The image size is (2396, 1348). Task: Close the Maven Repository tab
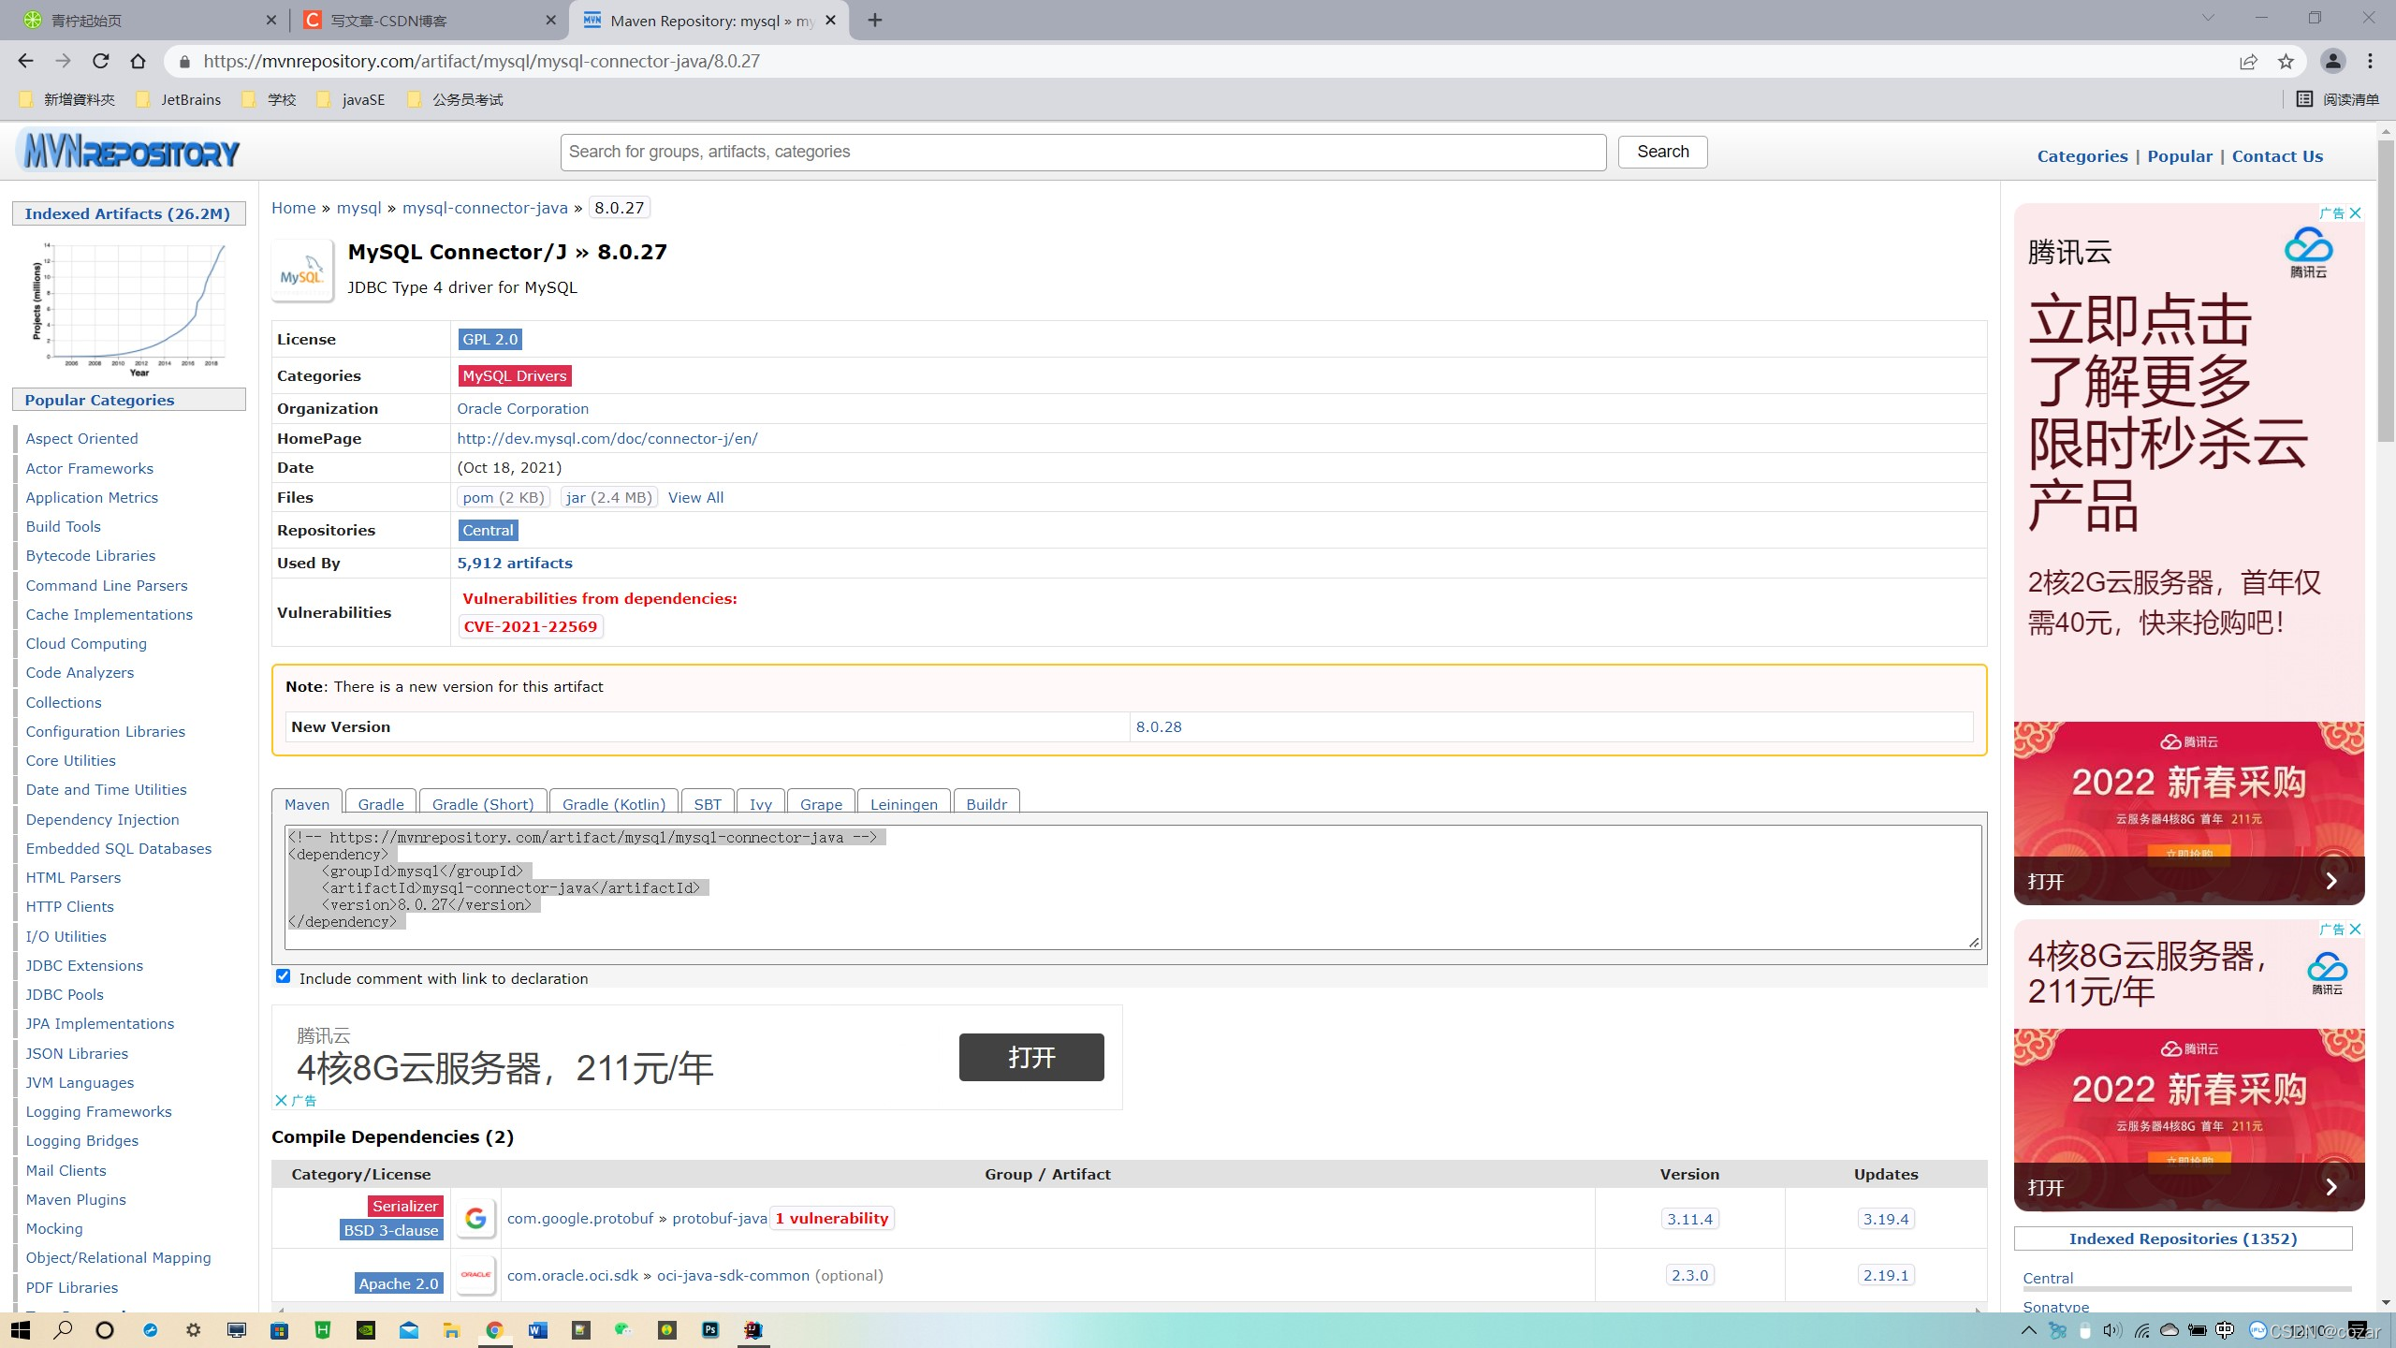(830, 20)
